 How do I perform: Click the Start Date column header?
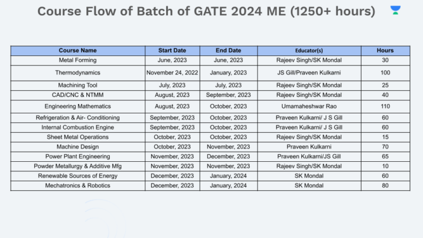tap(172, 51)
